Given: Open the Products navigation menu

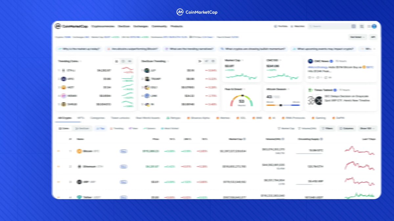Looking at the screenshot, I should click(176, 27).
